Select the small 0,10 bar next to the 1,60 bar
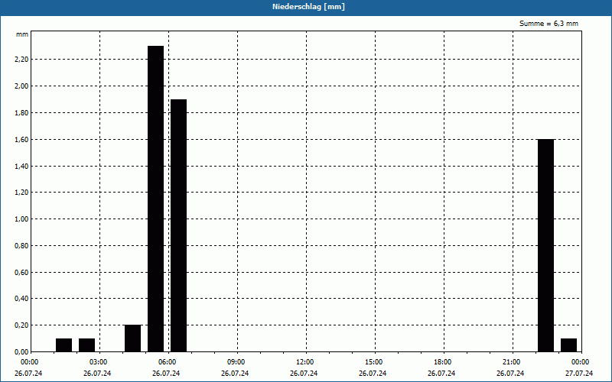 (x=568, y=345)
